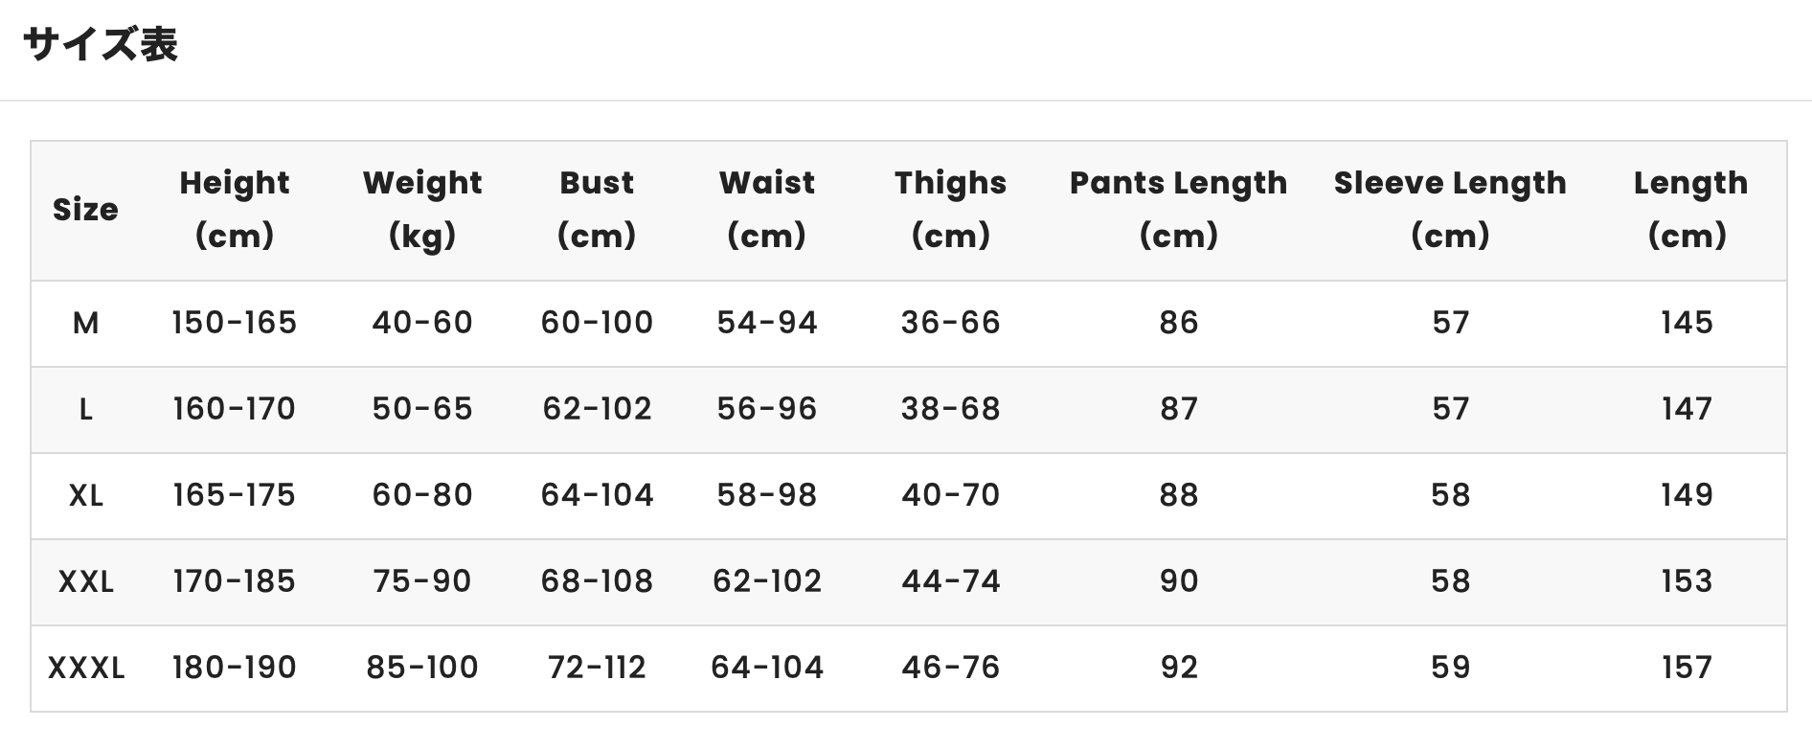Select the Thighs (cm) header
Screen dimensions: 1812x749
(951, 209)
